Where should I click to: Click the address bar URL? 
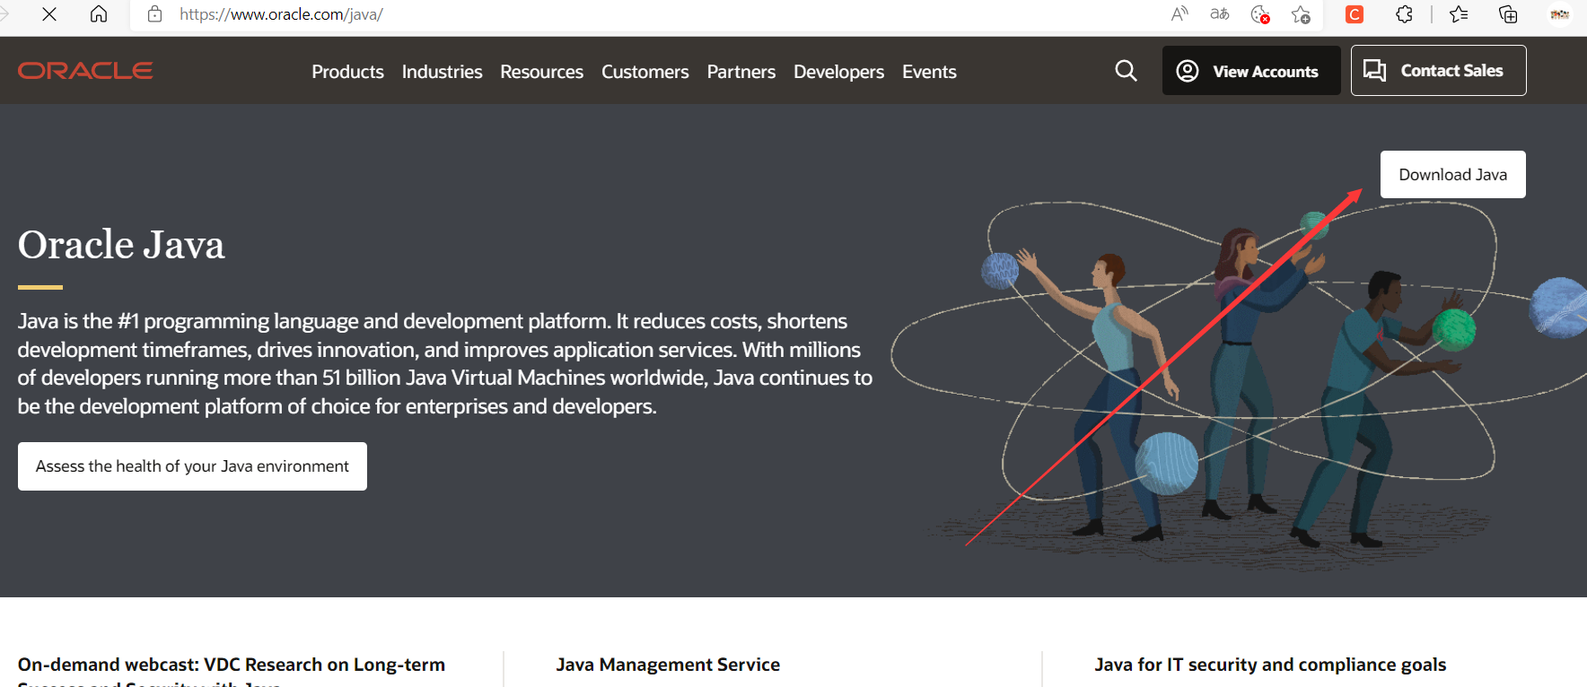click(x=281, y=14)
